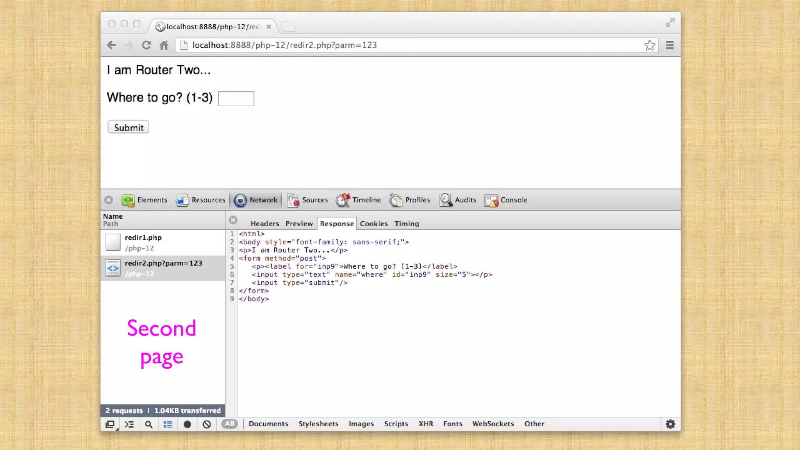Image resolution: width=800 pixels, height=450 pixels.
Task: Toggle network record button
Action: click(187, 424)
